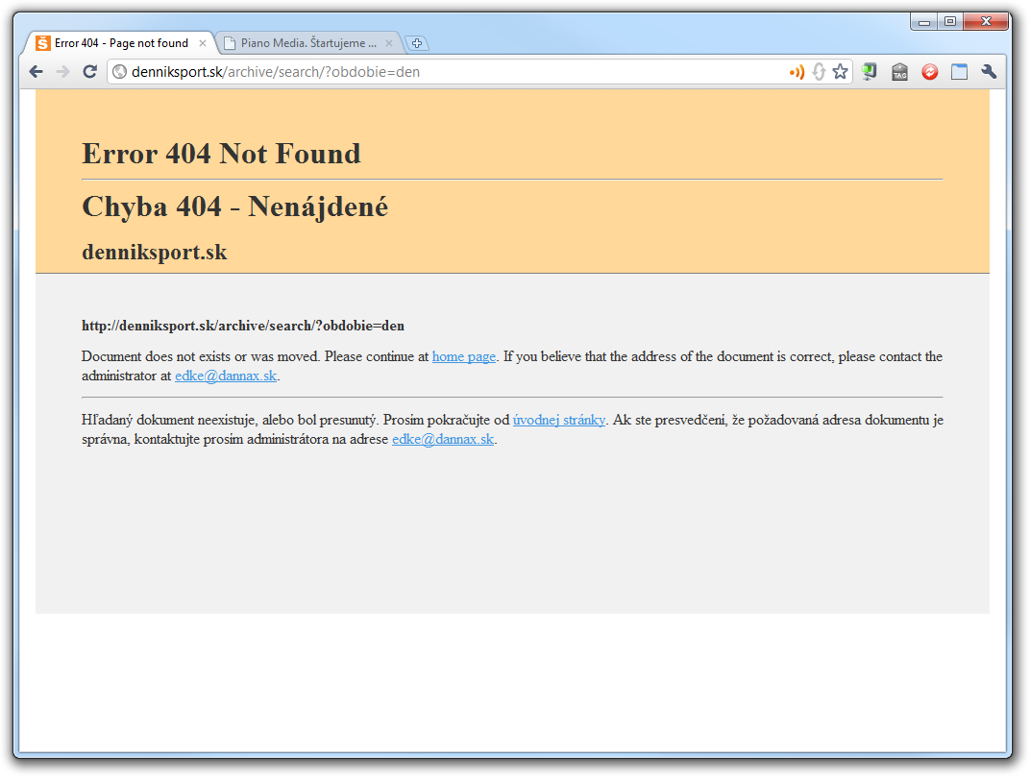This screenshot has height=777, width=1030.
Task: Click the gray sync arrows icon in address bar
Action: tap(819, 72)
